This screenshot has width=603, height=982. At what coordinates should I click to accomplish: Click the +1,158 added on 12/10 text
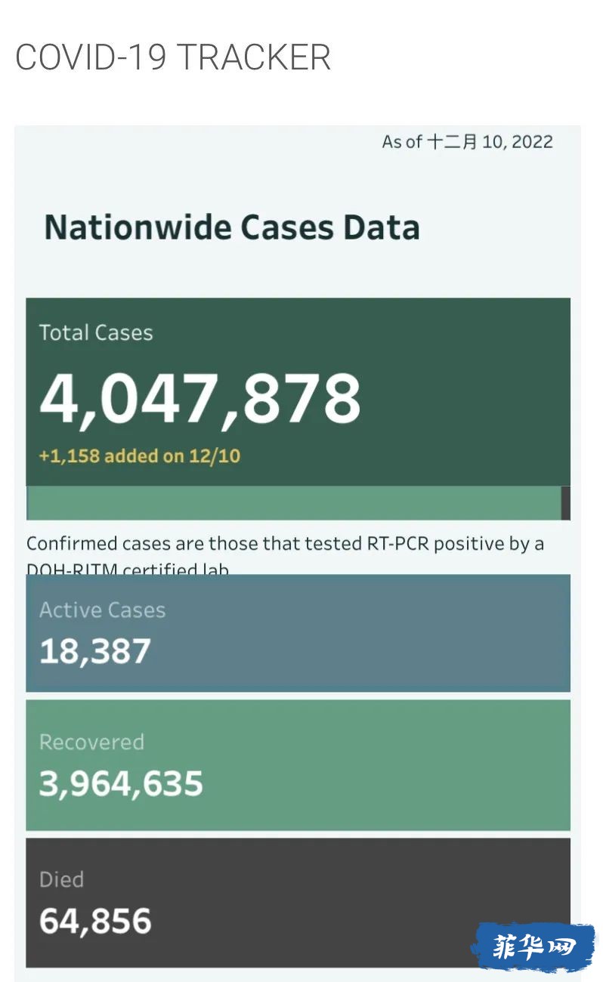click(140, 455)
